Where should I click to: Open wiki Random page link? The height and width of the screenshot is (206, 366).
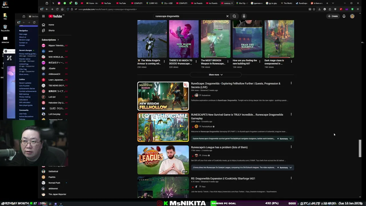click(x=24, y=40)
